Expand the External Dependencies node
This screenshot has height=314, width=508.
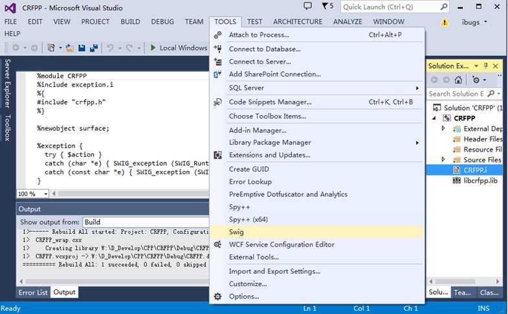443,129
